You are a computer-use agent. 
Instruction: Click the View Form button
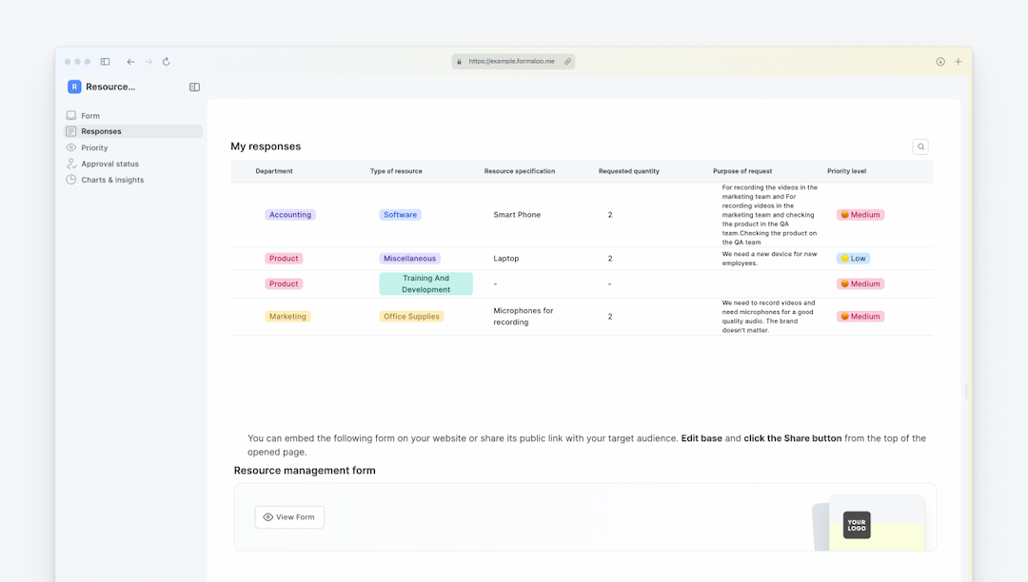click(x=289, y=516)
